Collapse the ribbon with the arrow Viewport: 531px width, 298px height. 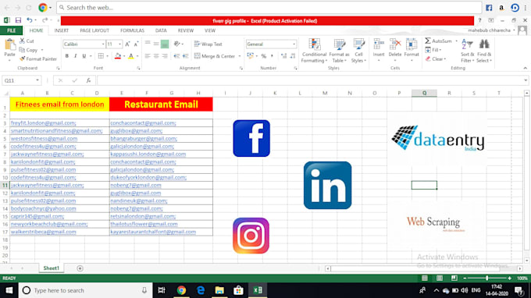point(525,68)
